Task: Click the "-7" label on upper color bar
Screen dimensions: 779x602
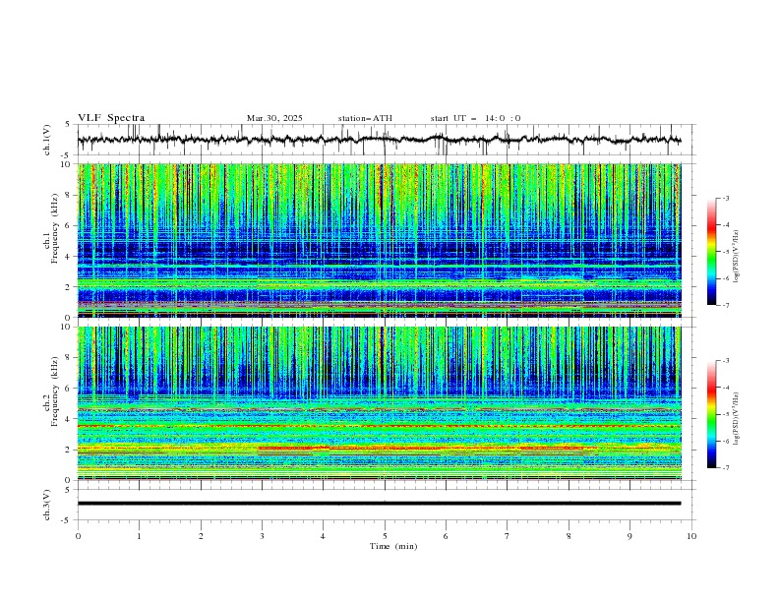Action: click(x=725, y=305)
